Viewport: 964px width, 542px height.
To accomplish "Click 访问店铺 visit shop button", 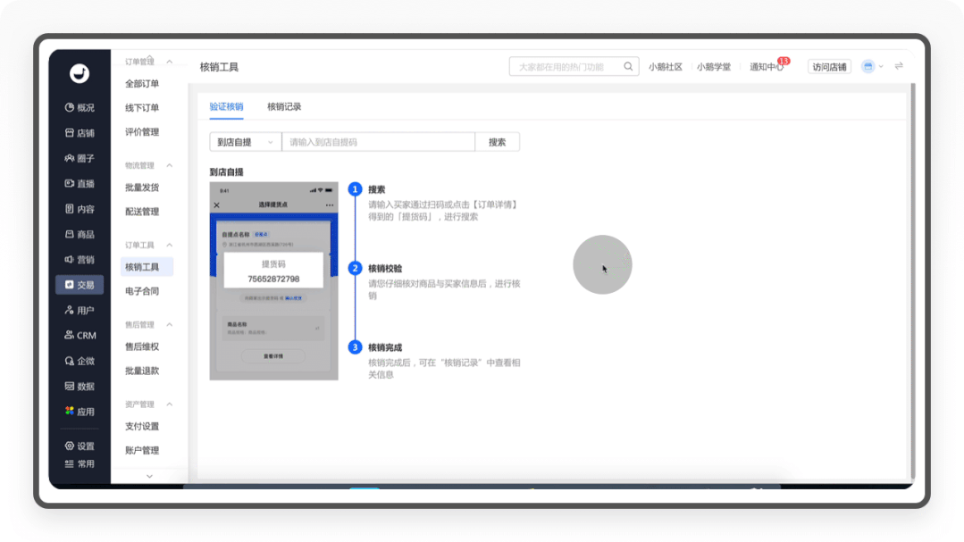I will pos(829,66).
